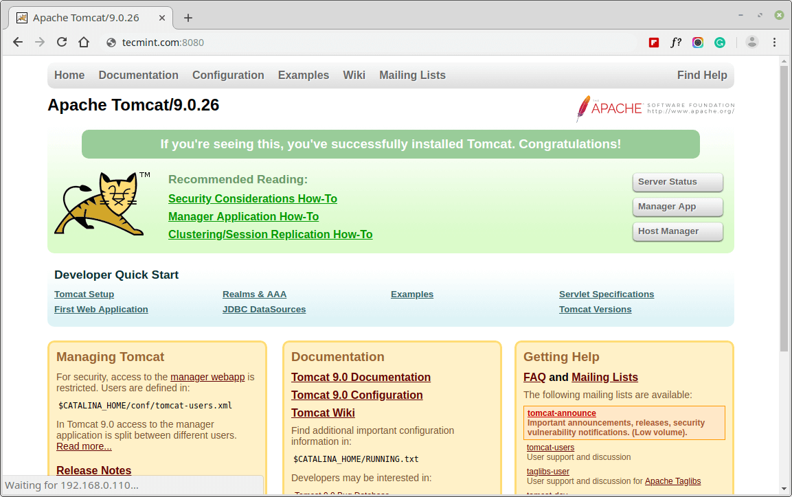
Task: Select the Apache Tomcat/9.0.26 tab
Action: point(91,18)
